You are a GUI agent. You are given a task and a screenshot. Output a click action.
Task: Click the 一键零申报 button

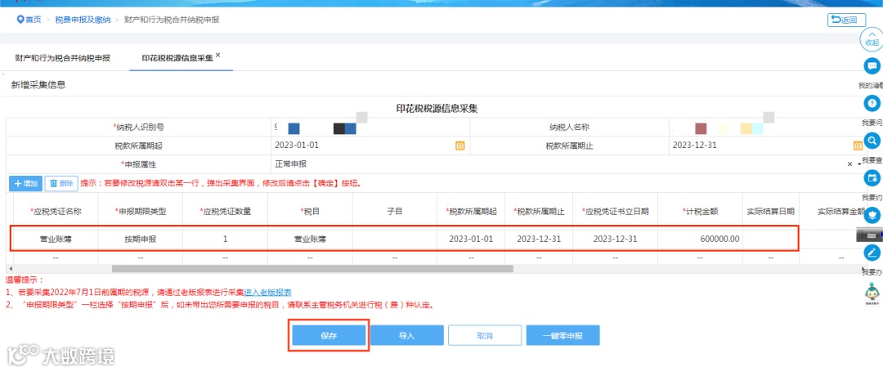point(563,335)
